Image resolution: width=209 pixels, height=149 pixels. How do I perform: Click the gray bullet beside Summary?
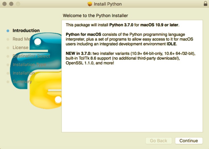click(x=8, y=82)
